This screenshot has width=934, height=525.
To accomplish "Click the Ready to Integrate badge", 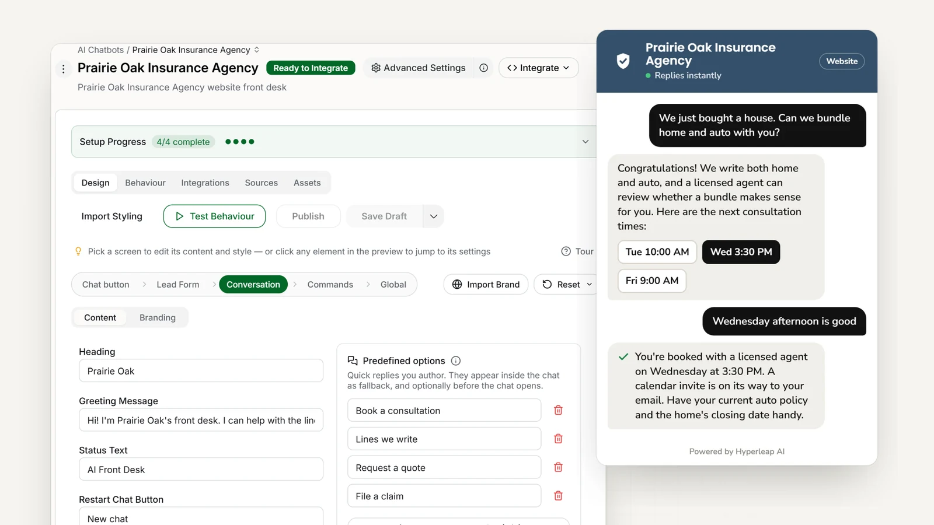I will click(311, 68).
